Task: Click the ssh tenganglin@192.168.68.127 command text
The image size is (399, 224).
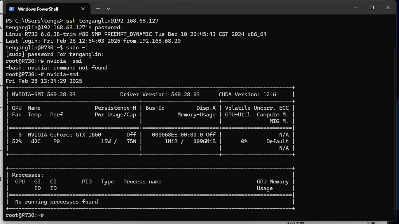Action: pos(112,21)
